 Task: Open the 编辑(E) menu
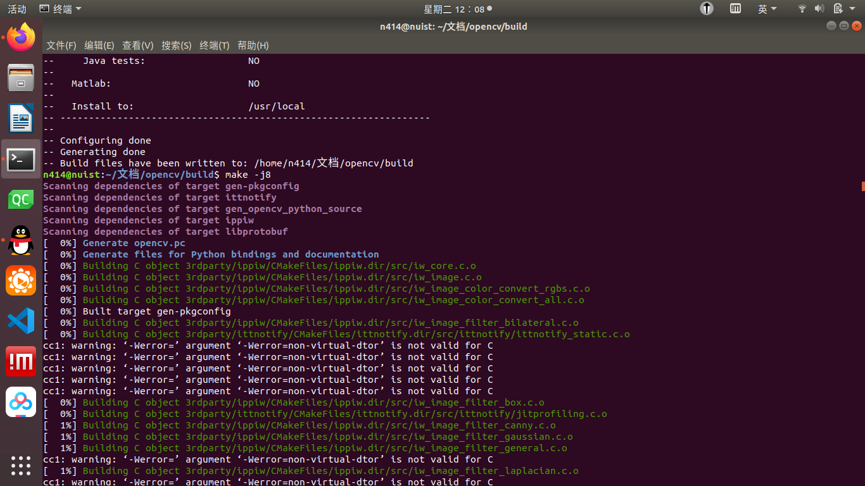(x=99, y=46)
